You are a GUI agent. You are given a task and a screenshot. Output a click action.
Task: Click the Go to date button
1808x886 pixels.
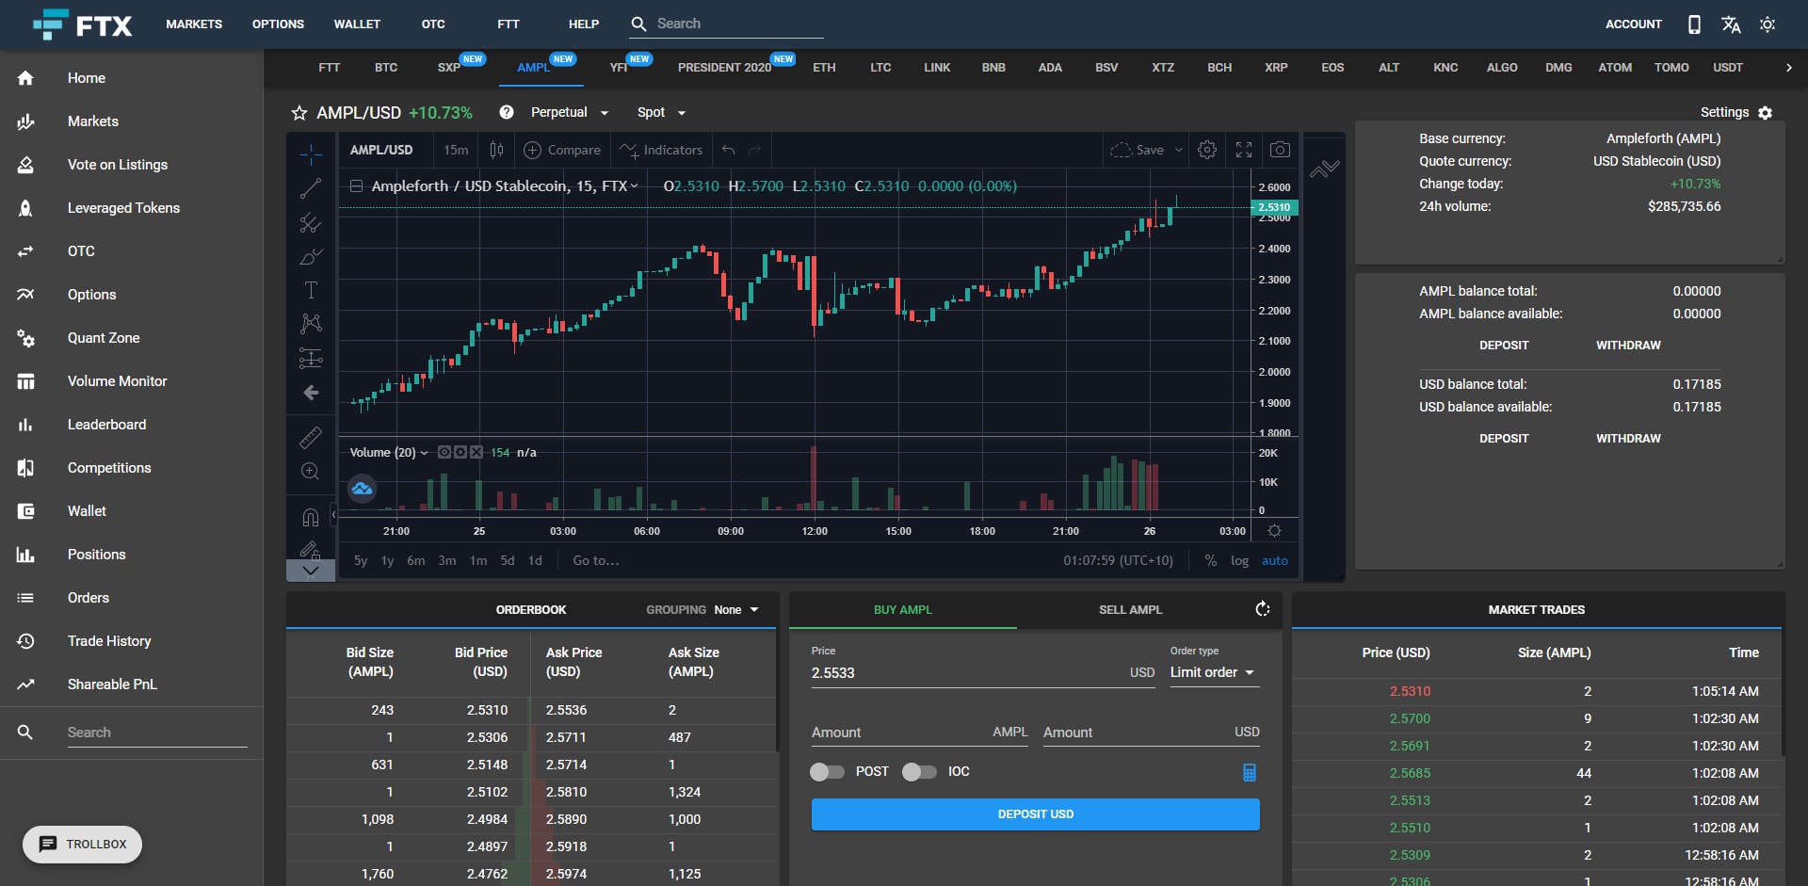click(596, 560)
